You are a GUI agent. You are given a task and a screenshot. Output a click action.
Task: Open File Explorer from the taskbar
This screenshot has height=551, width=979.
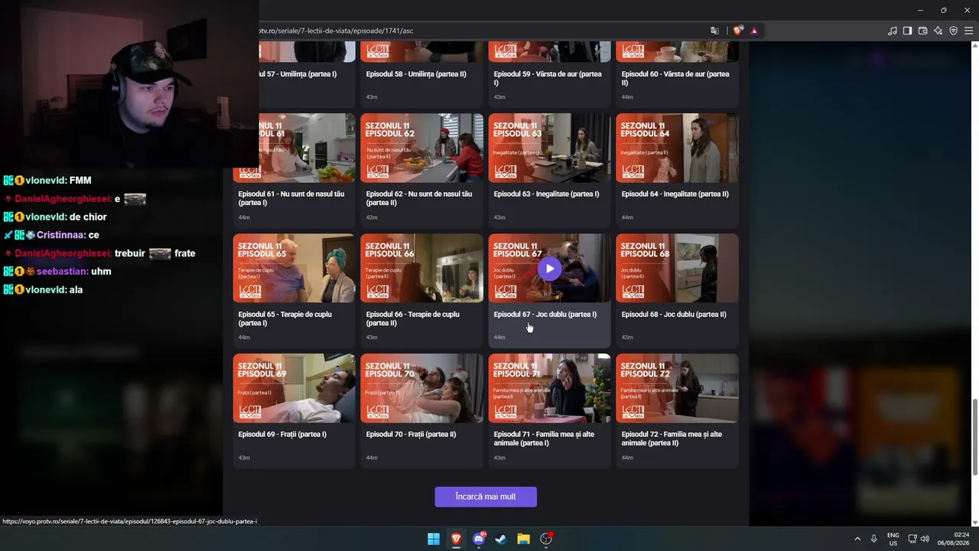coord(523,539)
